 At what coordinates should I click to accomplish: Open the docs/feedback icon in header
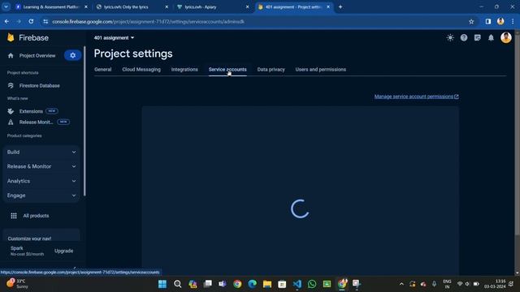tap(477, 38)
